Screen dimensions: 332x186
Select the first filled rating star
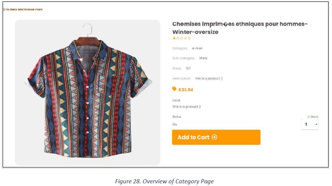174,38
